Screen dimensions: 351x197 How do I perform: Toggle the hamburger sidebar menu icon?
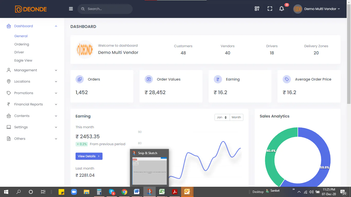(71, 9)
